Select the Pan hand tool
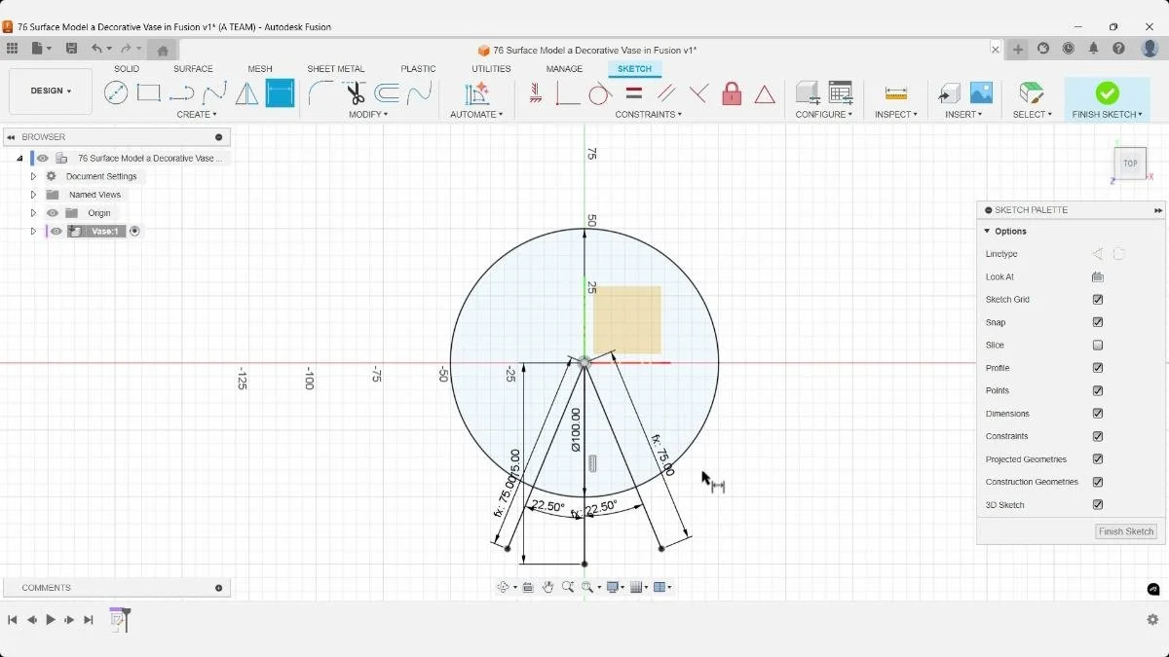 (x=548, y=587)
